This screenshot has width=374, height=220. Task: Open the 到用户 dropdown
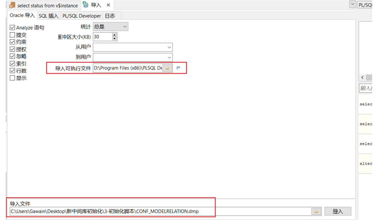(170, 57)
